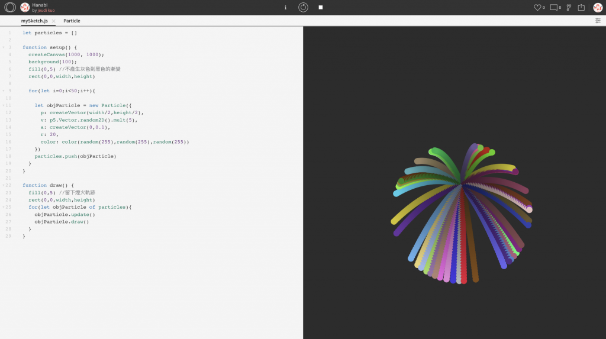Screen dimensions: 606x339
Task: Select the mySketch.js tab
Action: [x=34, y=21]
